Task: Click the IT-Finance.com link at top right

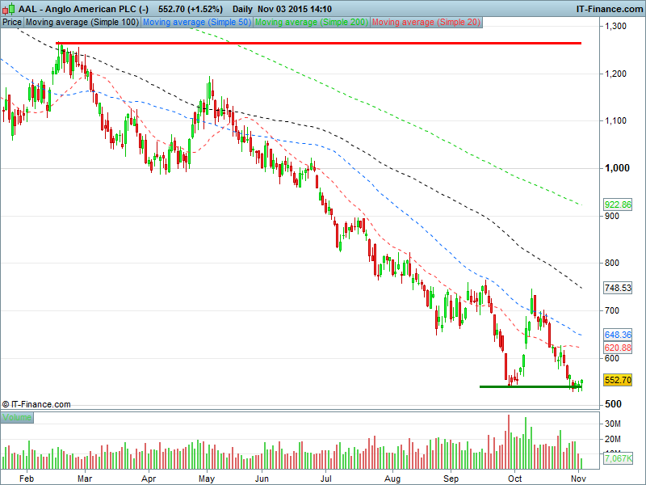Action: 608,8
